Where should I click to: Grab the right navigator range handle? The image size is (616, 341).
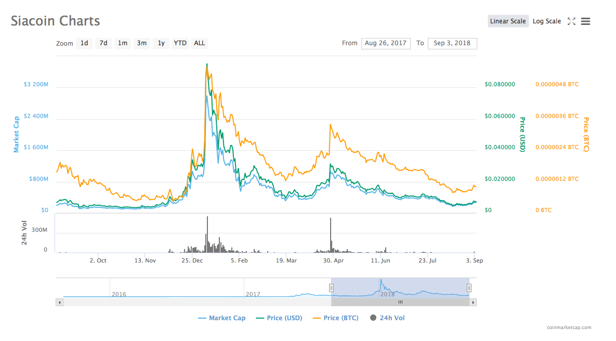pos(469,288)
